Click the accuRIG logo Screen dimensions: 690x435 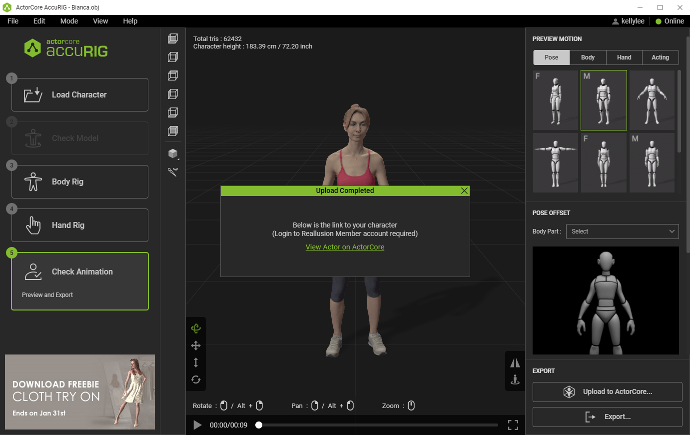66,48
